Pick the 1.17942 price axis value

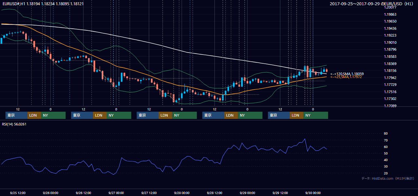click(x=390, y=78)
